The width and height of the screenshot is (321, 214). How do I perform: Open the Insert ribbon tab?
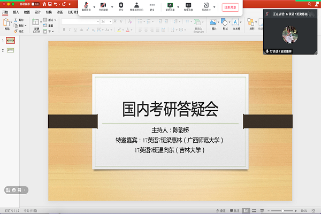16,12
